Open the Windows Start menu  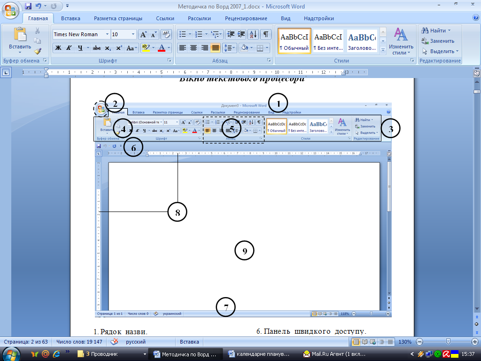tap(11, 353)
